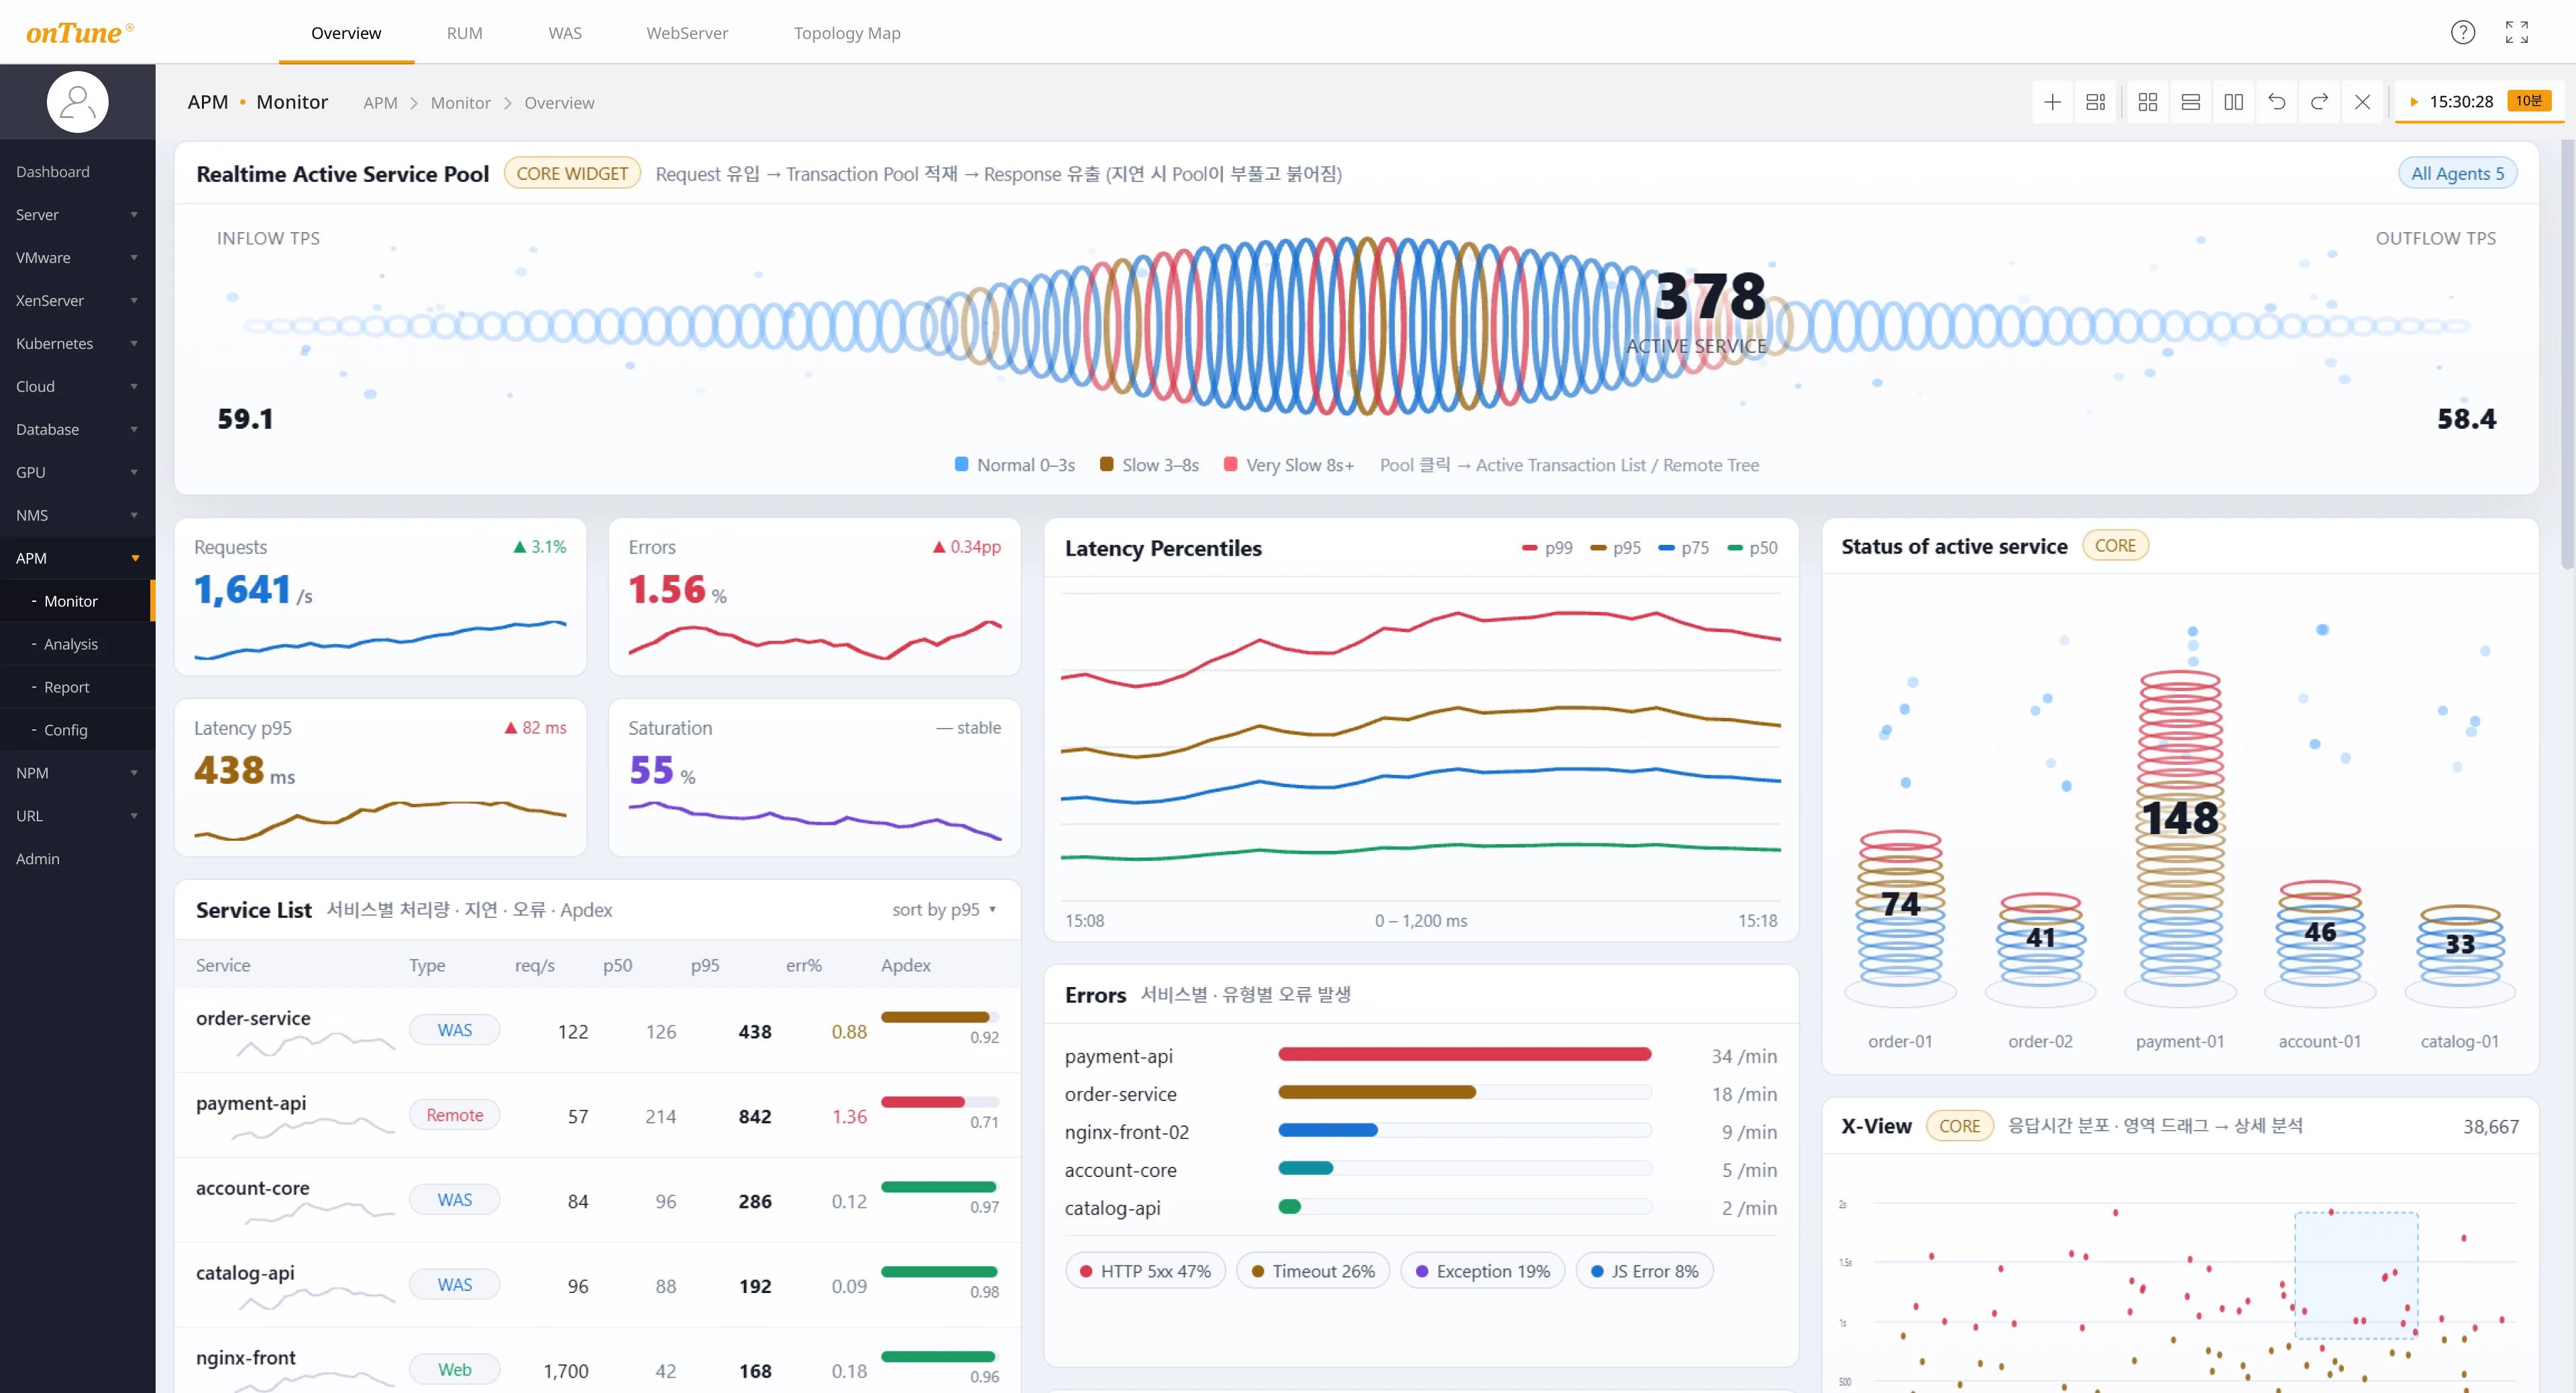2576x1393 pixels.
Task: Toggle the HTTP 5xx 47% filter chip
Action: pyautogui.click(x=1145, y=1271)
